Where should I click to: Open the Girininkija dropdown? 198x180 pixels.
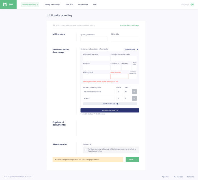(x=125, y=39)
